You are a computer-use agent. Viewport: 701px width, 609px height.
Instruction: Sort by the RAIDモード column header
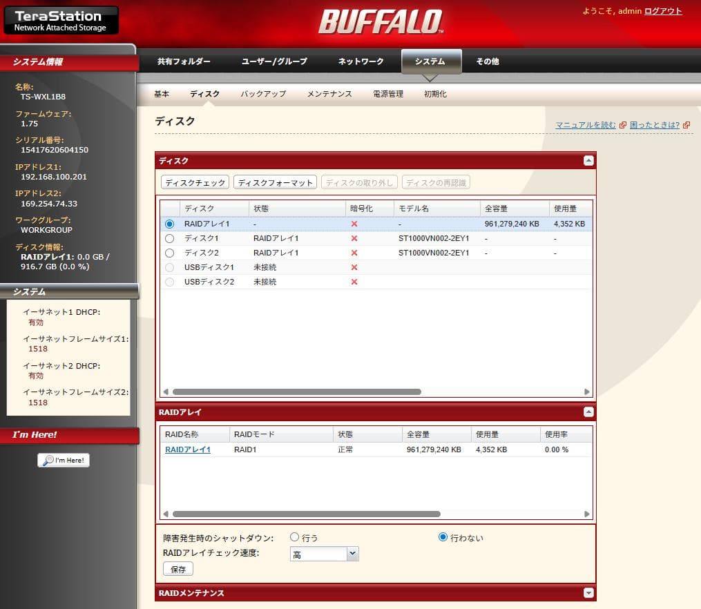pyautogui.click(x=281, y=434)
